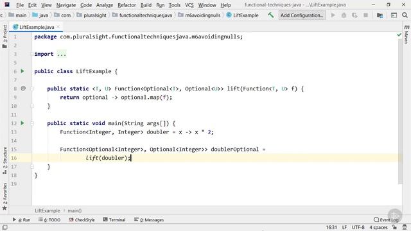Open the Favorites tool window
The image size is (411, 231).
[x=4, y=197]
